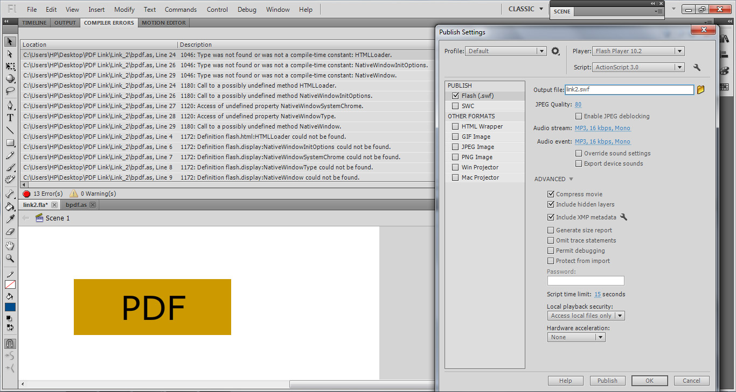Open blue fill color swatch

tap(10, 307)
